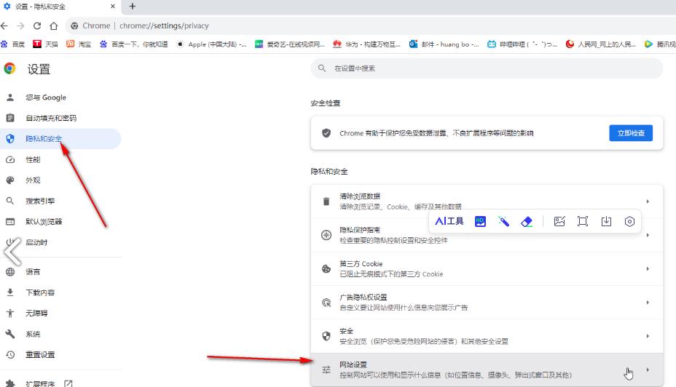The height and width of the screenshot is (387, 676).
Task: Expand the 清除浏览数据 arrow
Action: (648, 202)
